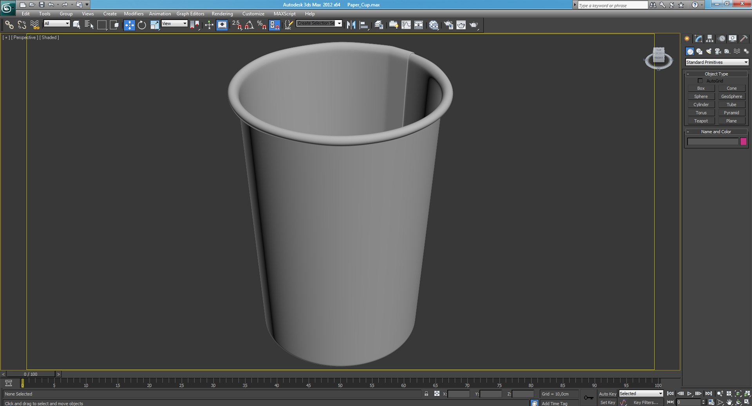Open Selection Filter 'All' dropdown
The image size is (752, 406).
pyautogui.click(x=57, y=23)
